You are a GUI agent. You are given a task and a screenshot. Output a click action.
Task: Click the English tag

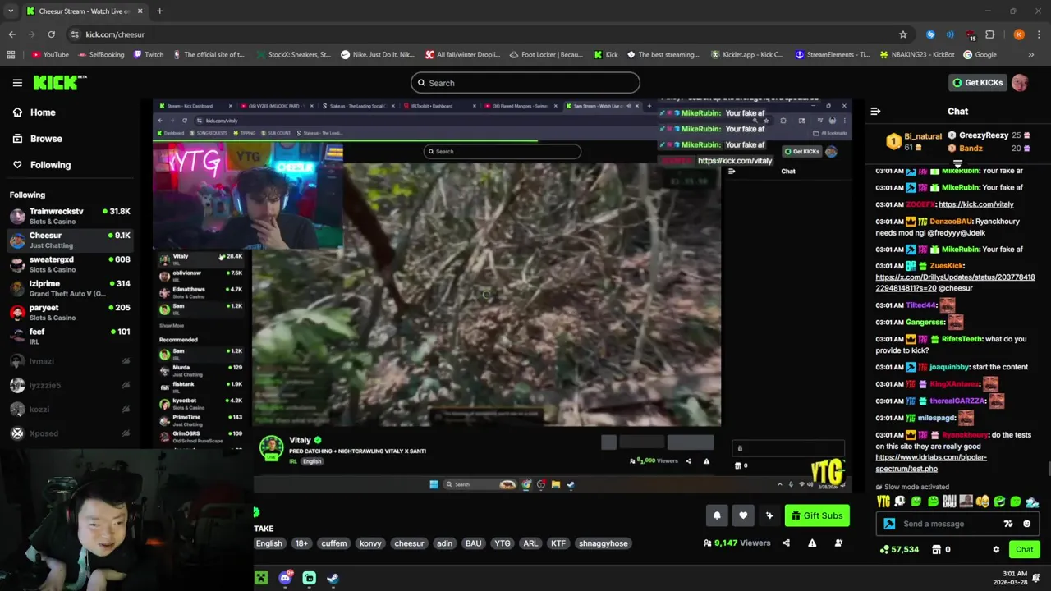(268, 543)
